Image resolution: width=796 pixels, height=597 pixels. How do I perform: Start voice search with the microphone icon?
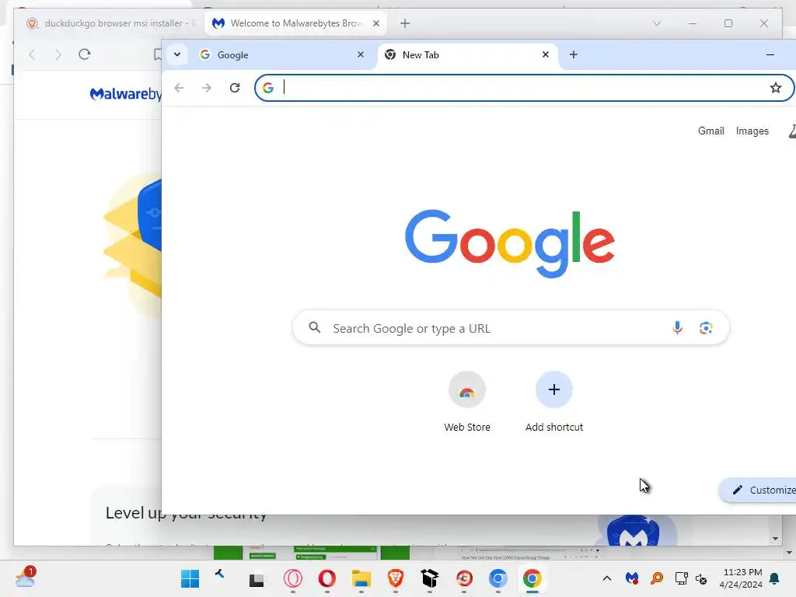pyautogui.click(x=677, y=328)
